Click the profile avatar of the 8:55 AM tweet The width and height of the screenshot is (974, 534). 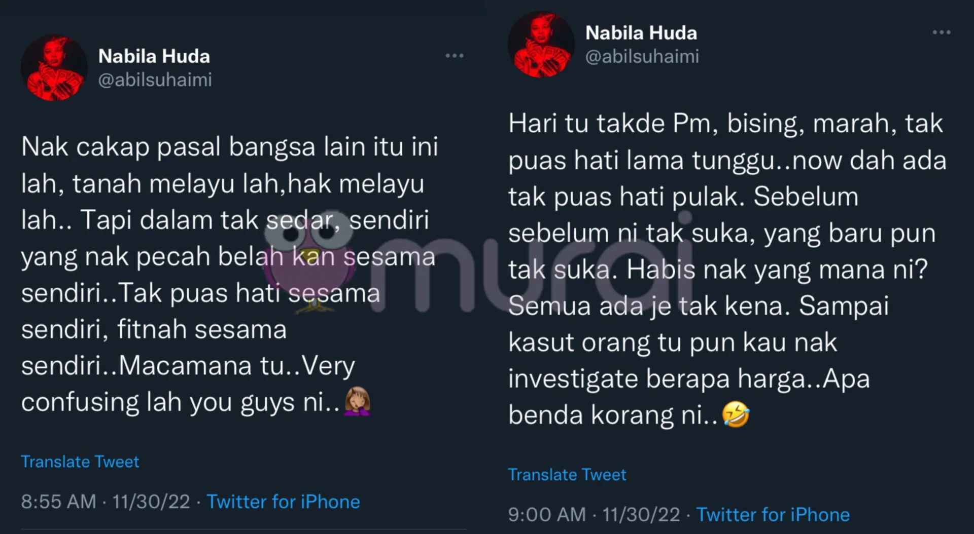pyautogui.click(x=54, y=67)
